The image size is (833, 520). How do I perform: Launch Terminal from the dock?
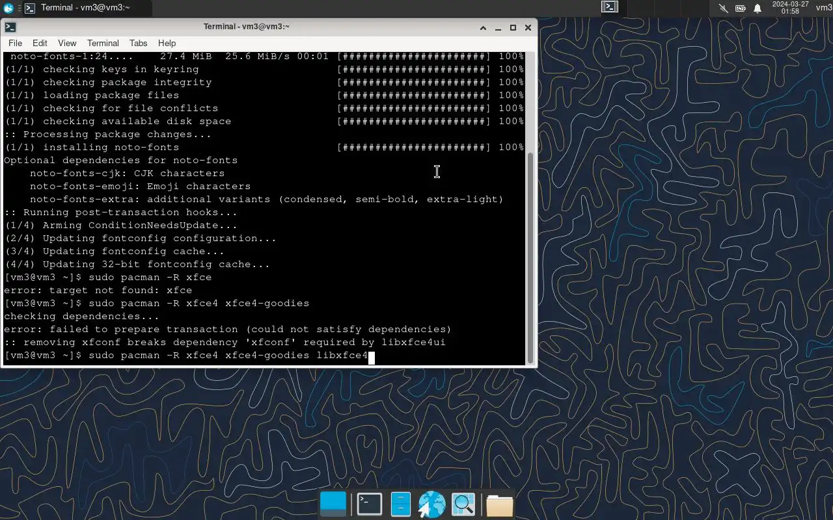coord(370,504)
